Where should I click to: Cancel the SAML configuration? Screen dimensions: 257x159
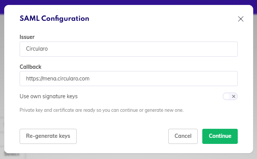183,136
